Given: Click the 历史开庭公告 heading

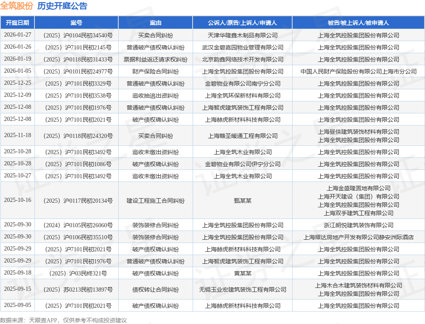Looking at the screenshot, I should pyautogui.click(x=62, y=6).
